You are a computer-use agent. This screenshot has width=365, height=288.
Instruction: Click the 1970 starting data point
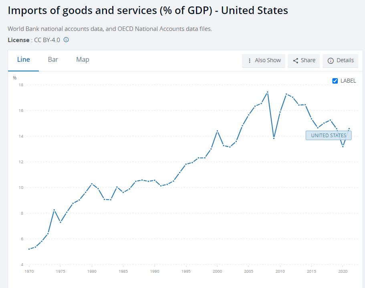pyautogui.click(x=29, y=249)
